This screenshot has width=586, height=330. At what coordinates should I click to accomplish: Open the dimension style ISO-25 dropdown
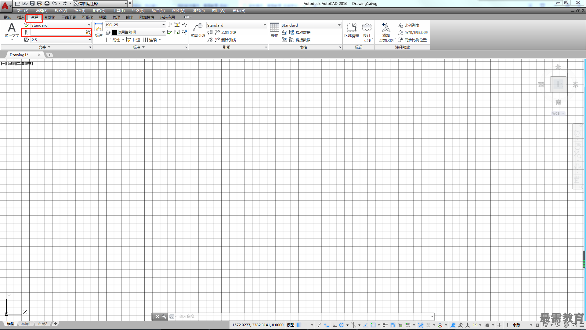(x=135, y=25)
